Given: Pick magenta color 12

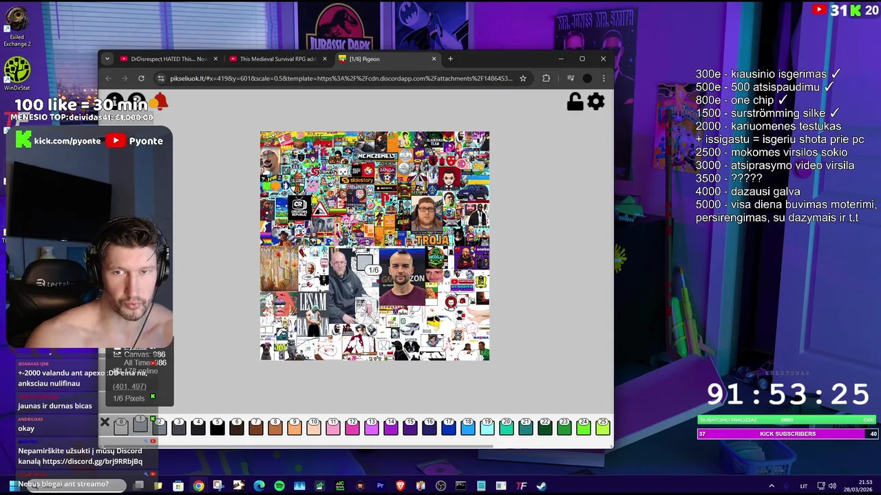Looking at the screenshot, I should tap(352, 426).
